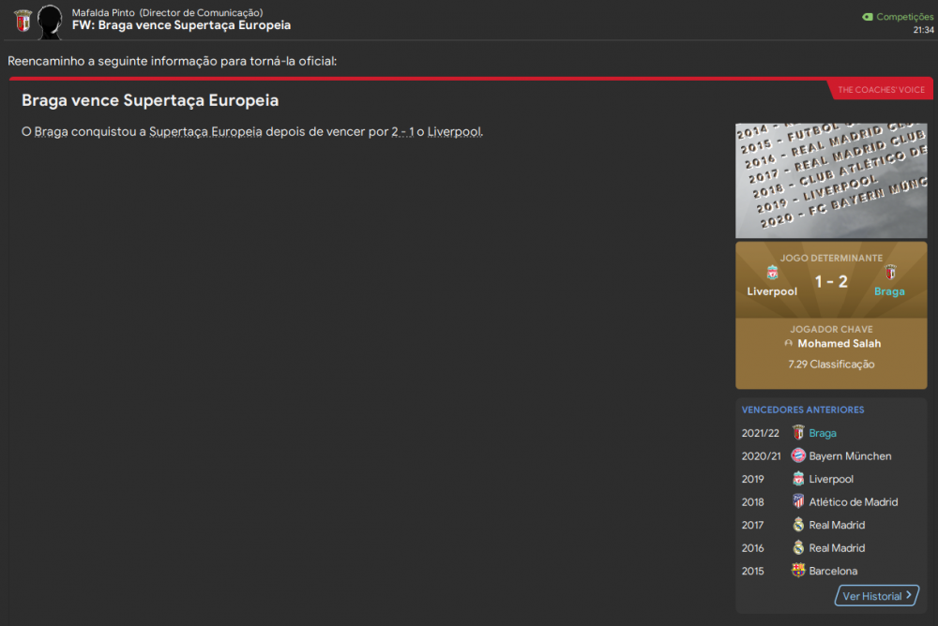Click Barcelona crest in 2015 row
938x626 pixels.
tap(798, 570)
